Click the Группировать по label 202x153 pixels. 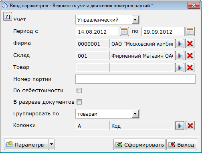[36, 114]
